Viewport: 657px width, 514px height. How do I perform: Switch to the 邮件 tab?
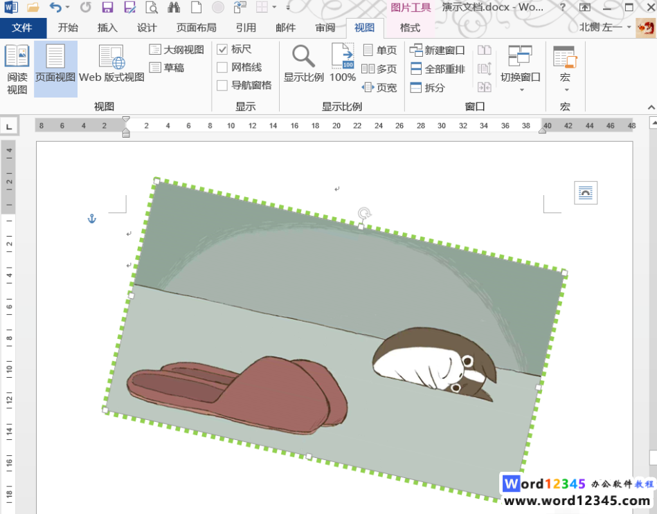[x=285, y=28]
